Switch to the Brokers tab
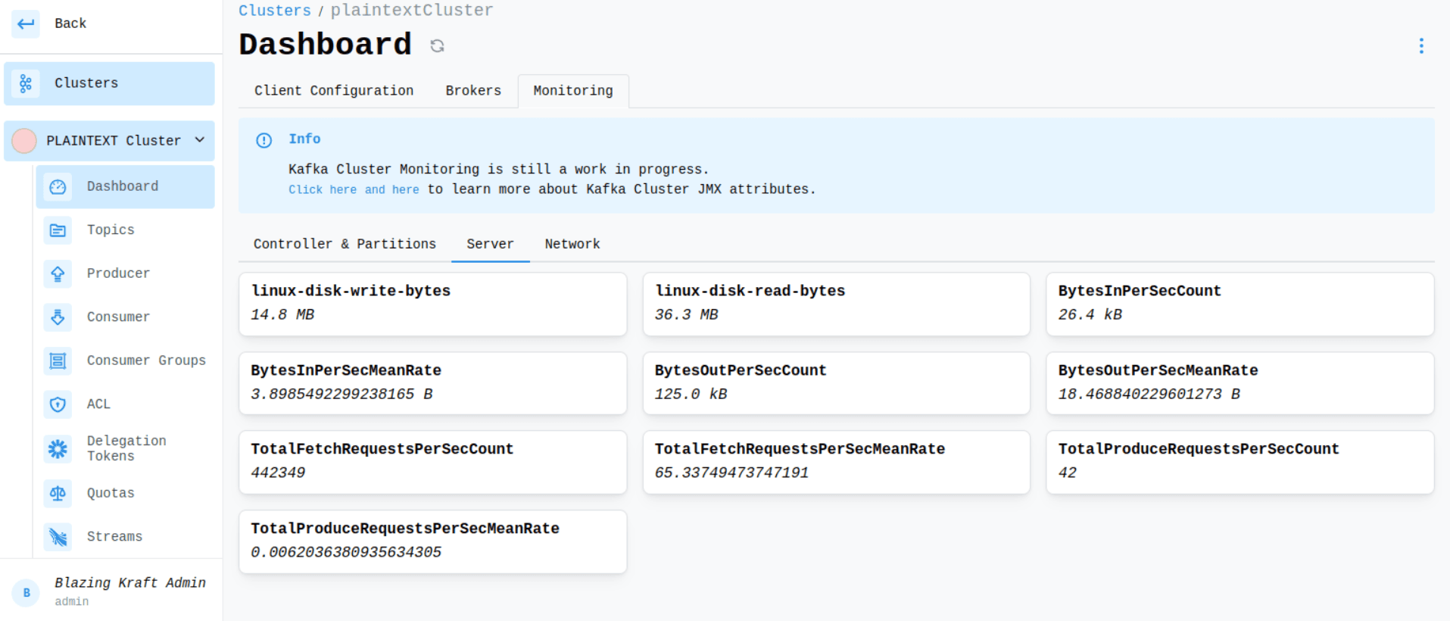Screen dimensions: 1450x621 click(473, 91)
